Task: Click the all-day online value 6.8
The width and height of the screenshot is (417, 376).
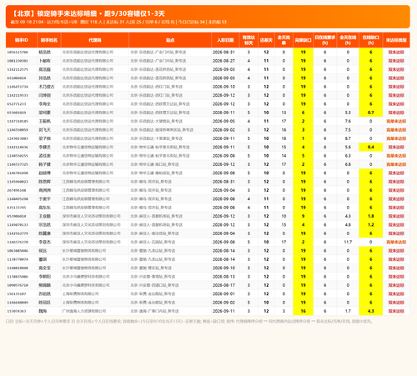Action: [x=348, y=164]
